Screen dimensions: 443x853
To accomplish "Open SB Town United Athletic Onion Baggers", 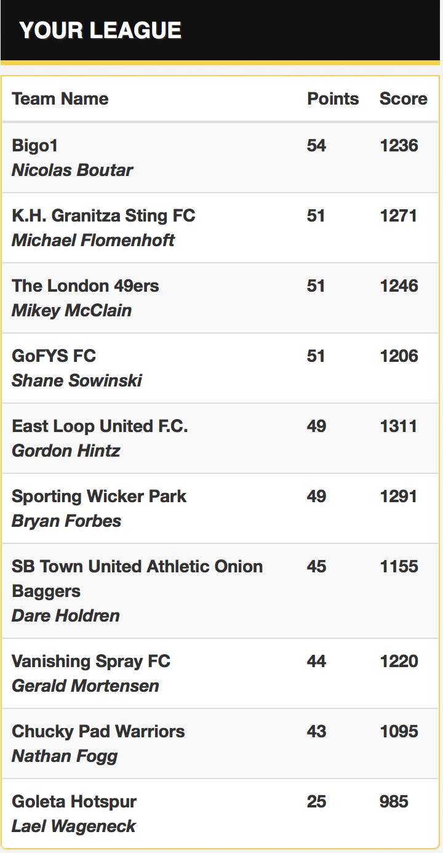I will (137, 579).
